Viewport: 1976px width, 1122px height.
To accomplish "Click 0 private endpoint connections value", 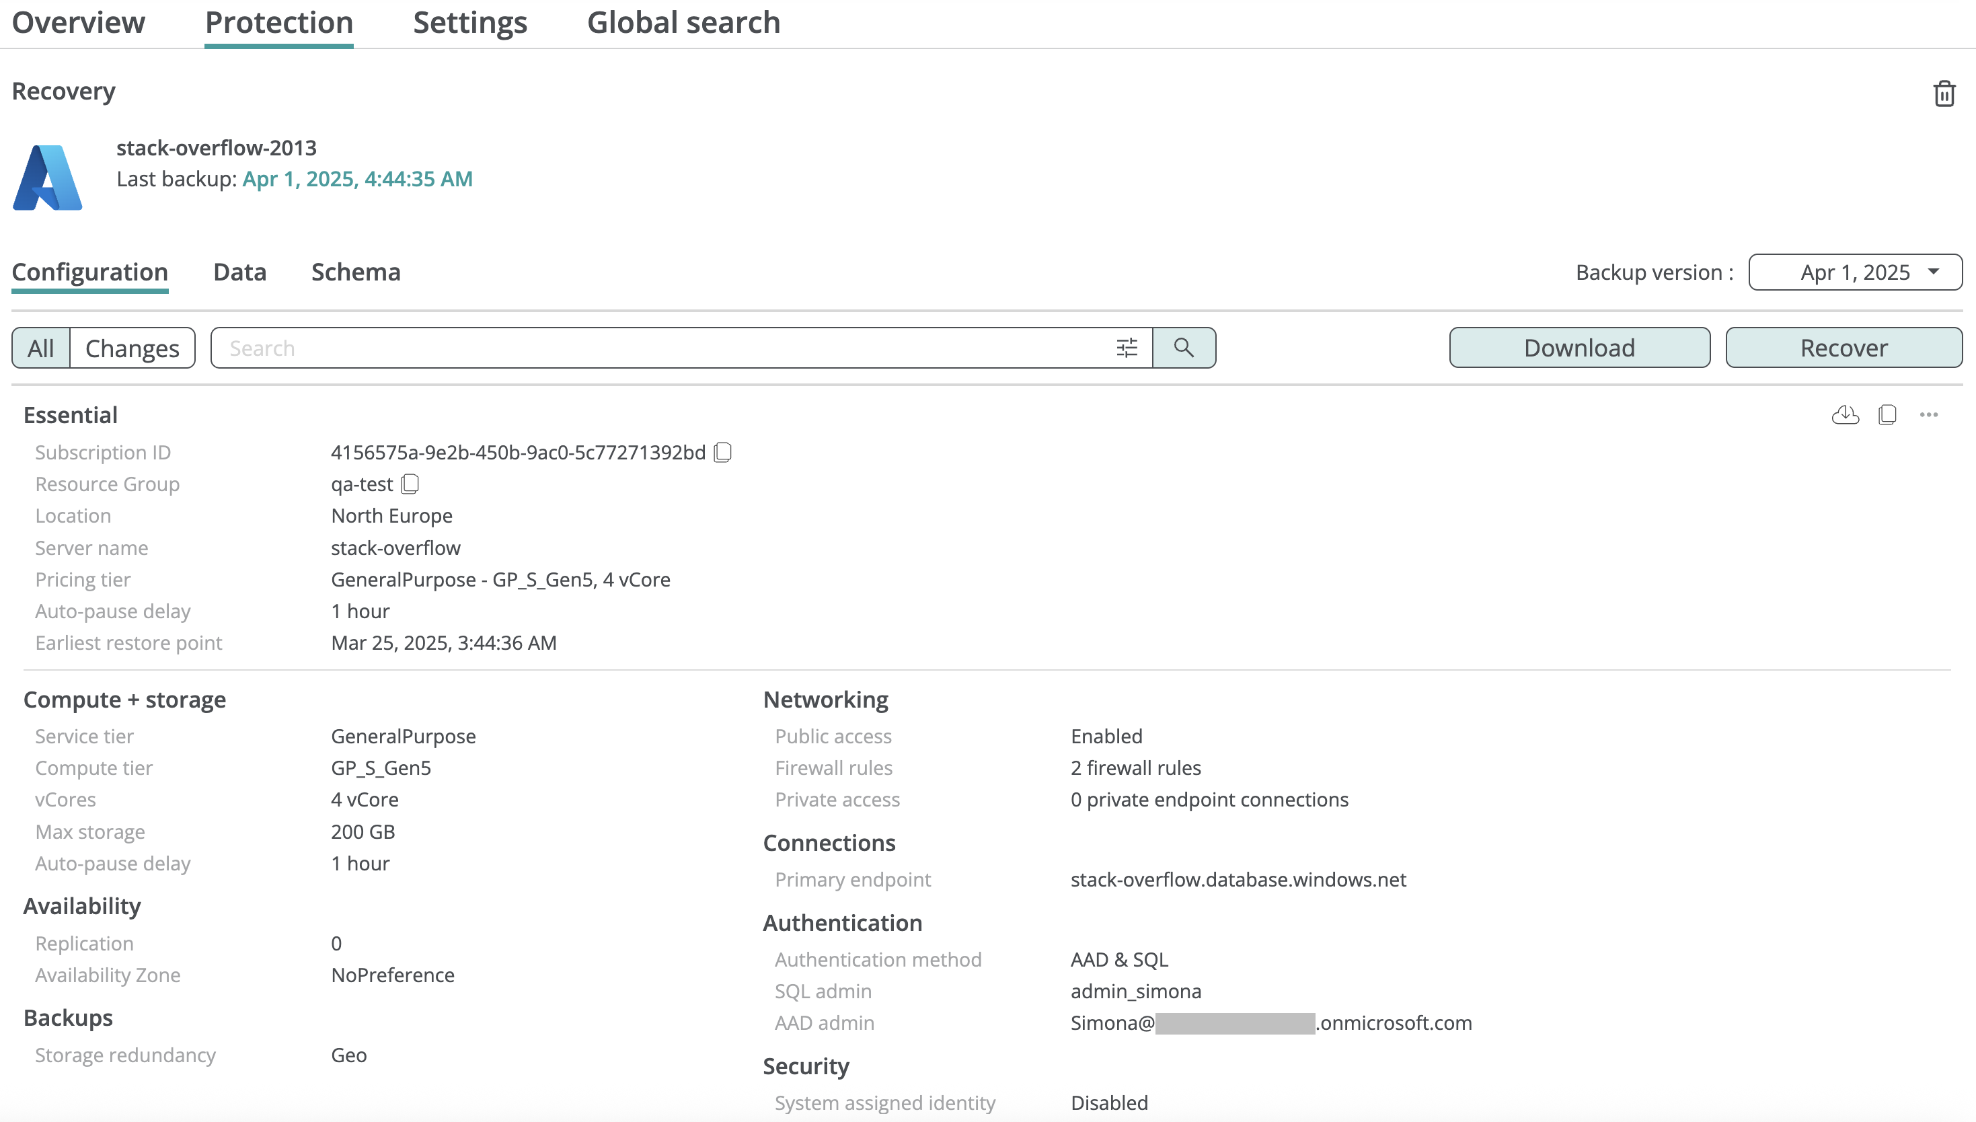I will pyautogui.click(x=1209, y=800).
